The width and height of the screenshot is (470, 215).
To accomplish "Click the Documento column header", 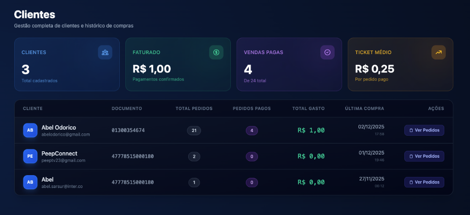I will point(127,109).
